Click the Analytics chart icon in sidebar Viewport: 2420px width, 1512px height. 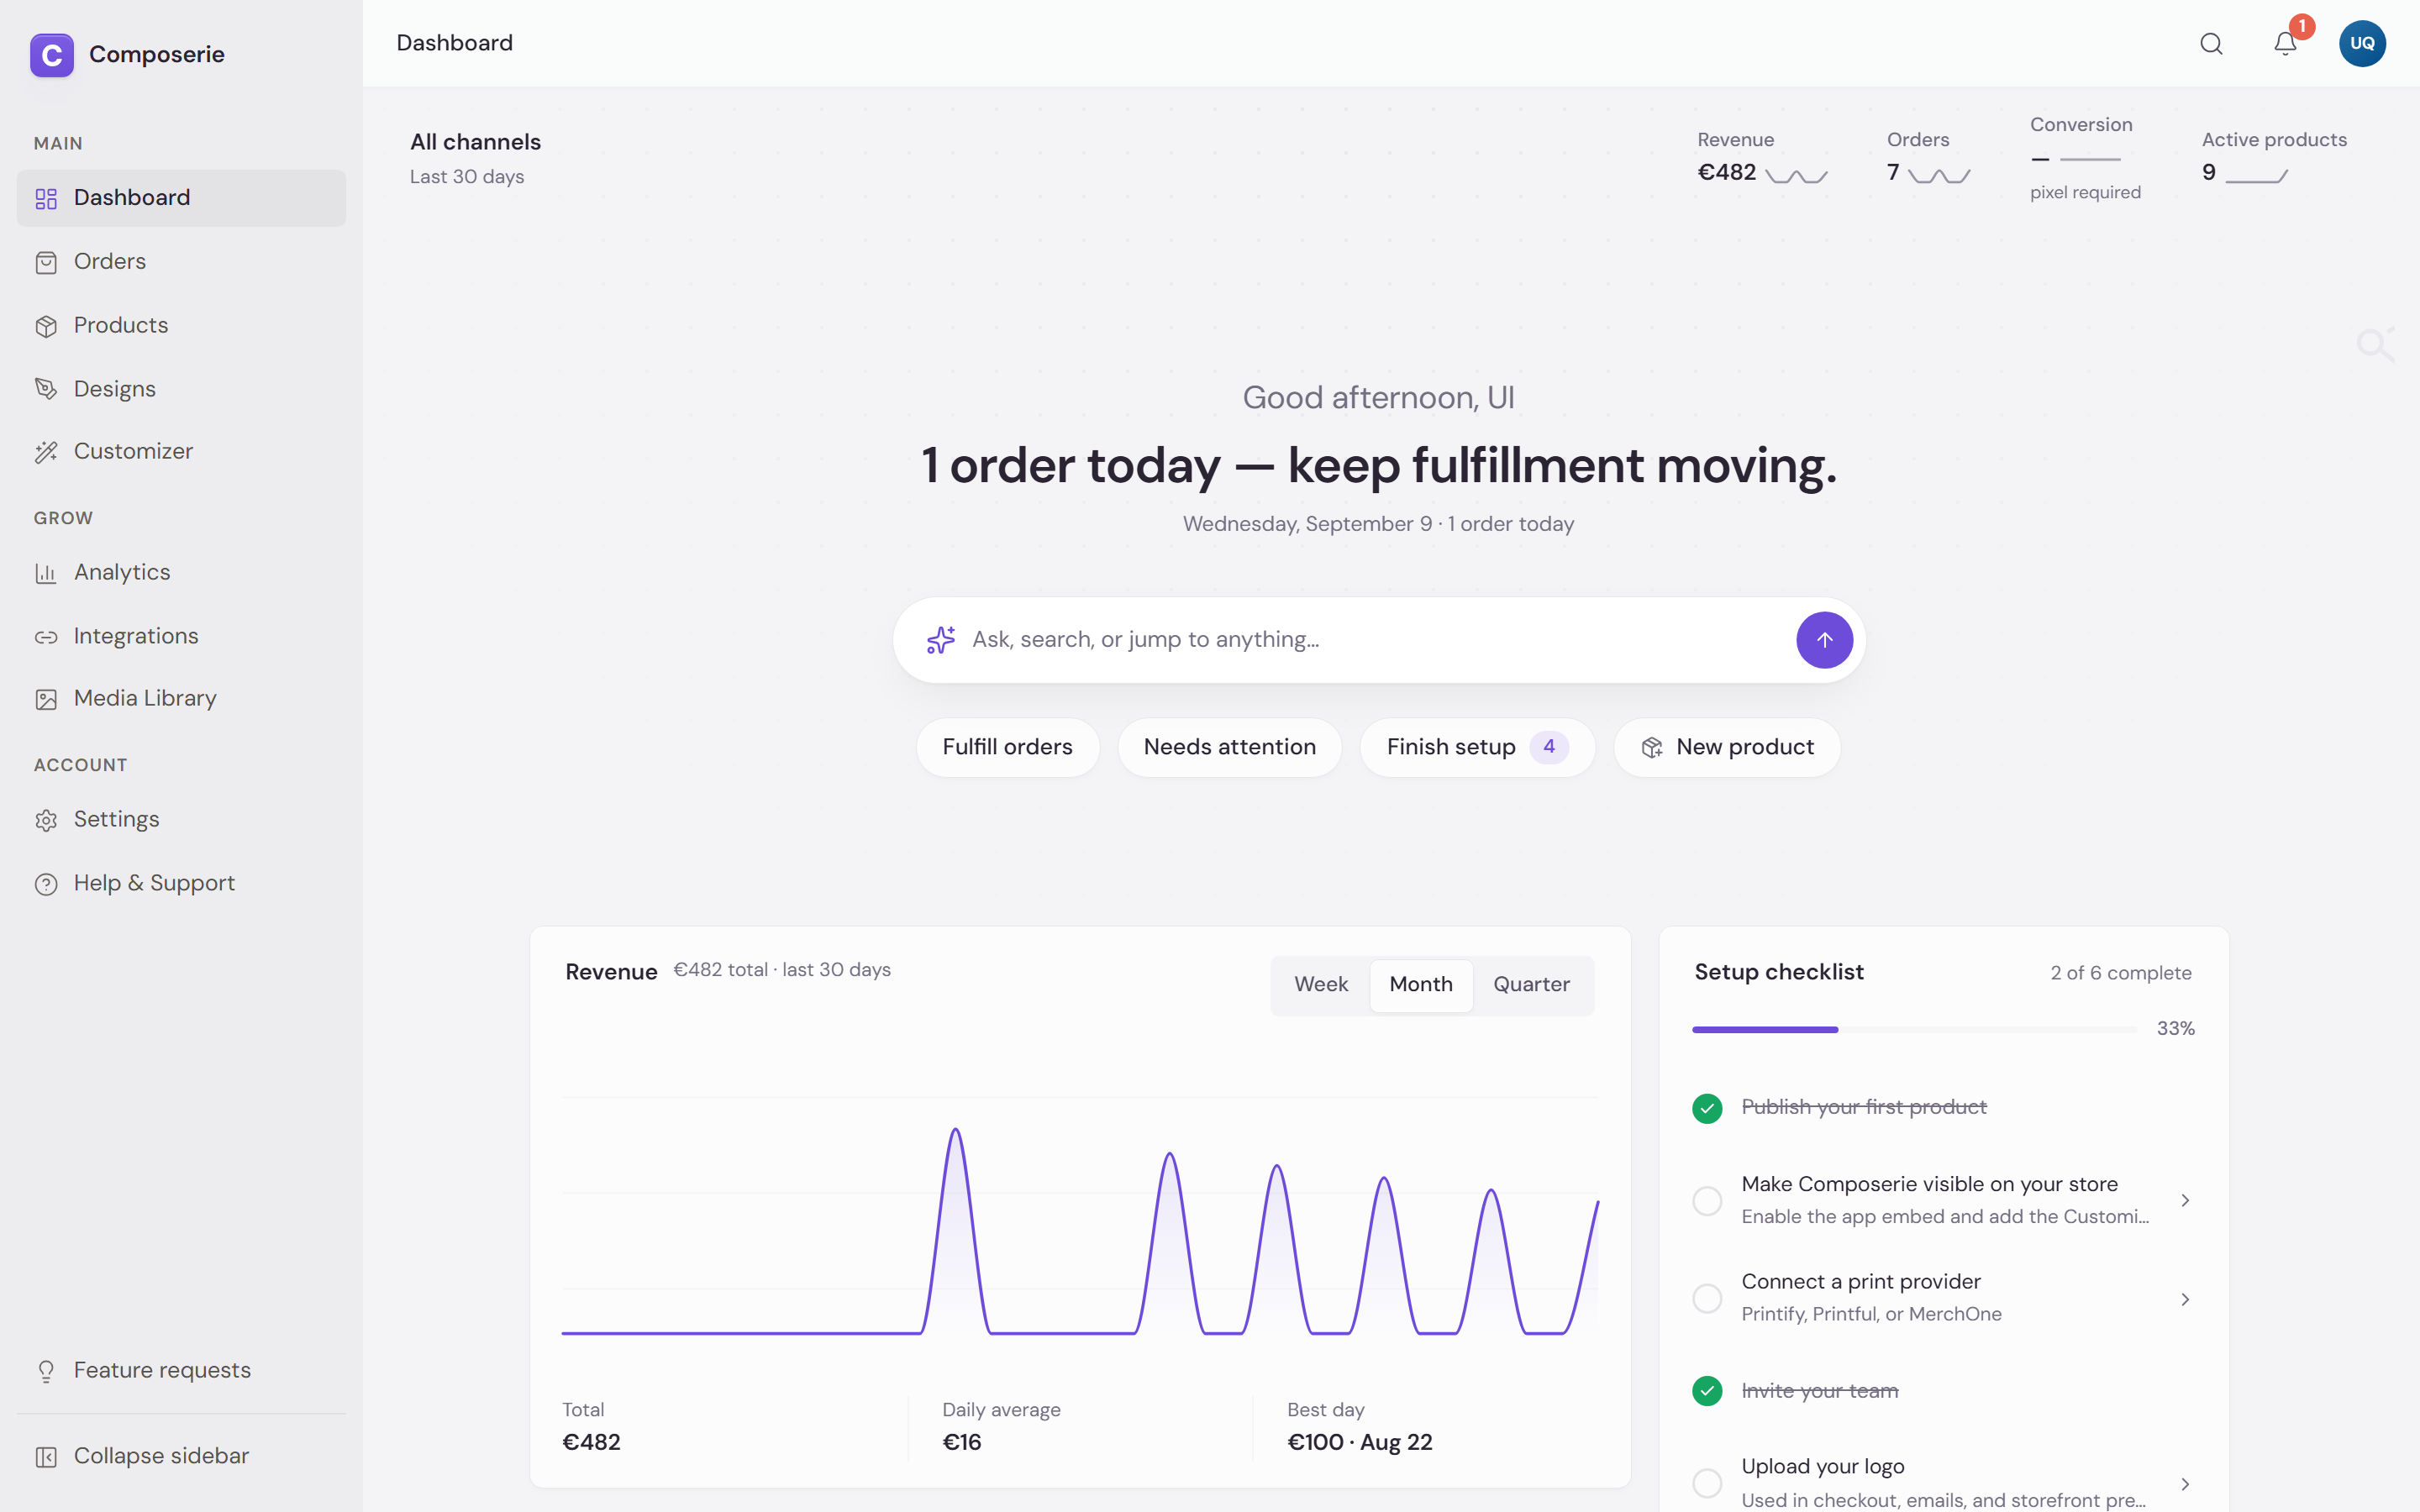[x=46, y=573]
